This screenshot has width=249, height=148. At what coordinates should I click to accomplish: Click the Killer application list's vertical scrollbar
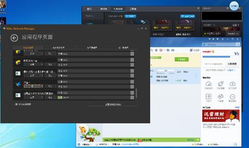[136, 94]
